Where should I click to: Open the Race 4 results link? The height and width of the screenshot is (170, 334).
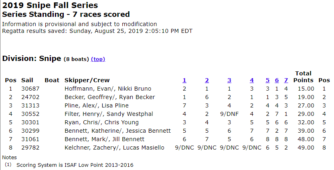pyautogui.click(x=252, y=80)
